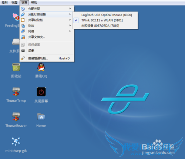Expand the 网络 submenu arrow
185x159 pixels.
tap(70, 31)
